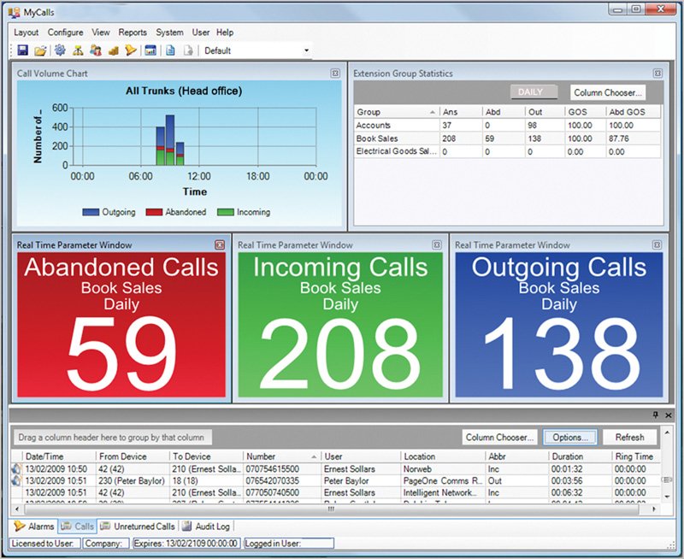The width and height of the screenshot is (684, 559).
Task: Select the Book Sales group row
Action: click(507, 138)
